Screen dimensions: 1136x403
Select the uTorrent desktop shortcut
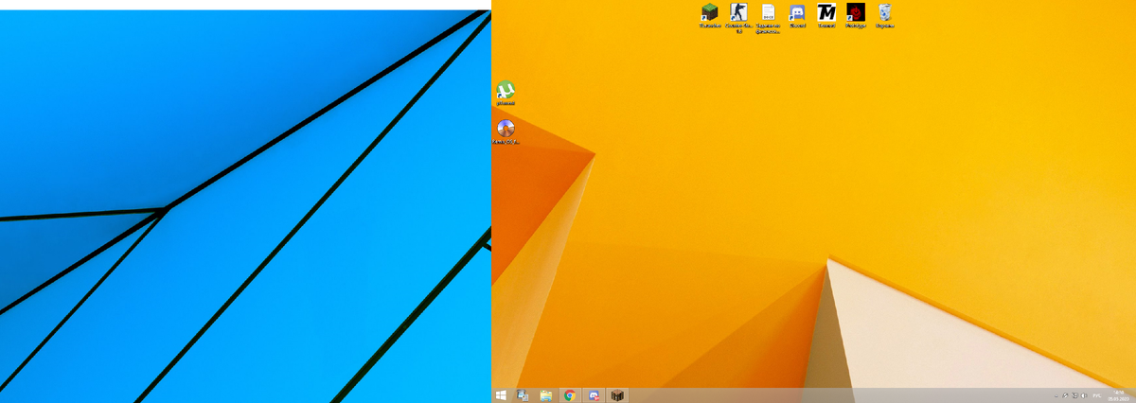click(506, 93)
